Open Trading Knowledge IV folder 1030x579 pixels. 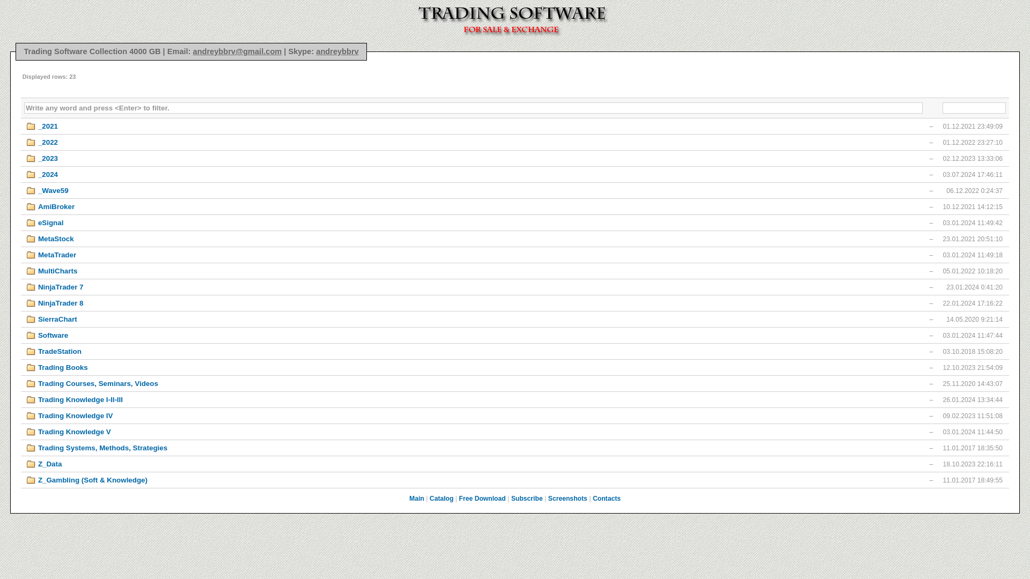75,416
